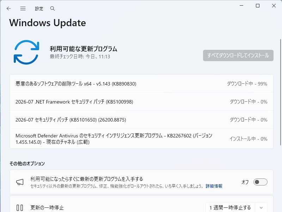Open the settings search icon
Viewport: 282px width, 212px height.
[52, 8]
